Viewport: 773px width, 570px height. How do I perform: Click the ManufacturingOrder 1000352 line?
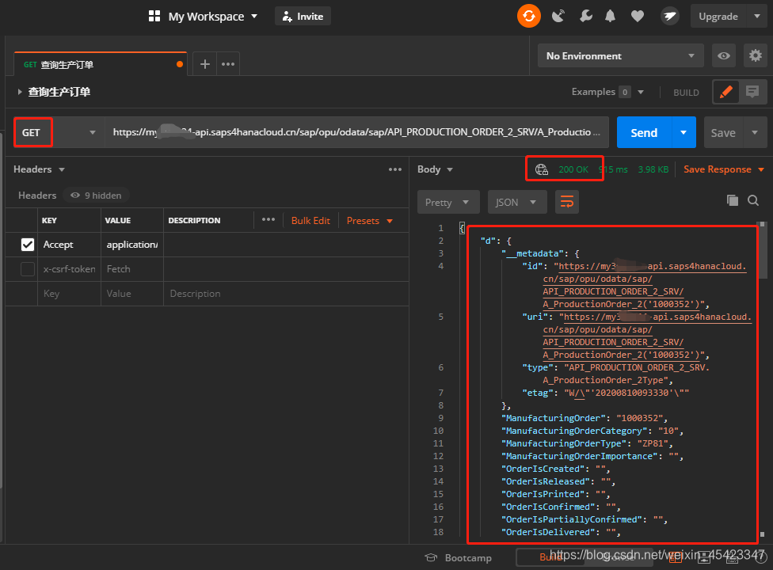point(585,418)
